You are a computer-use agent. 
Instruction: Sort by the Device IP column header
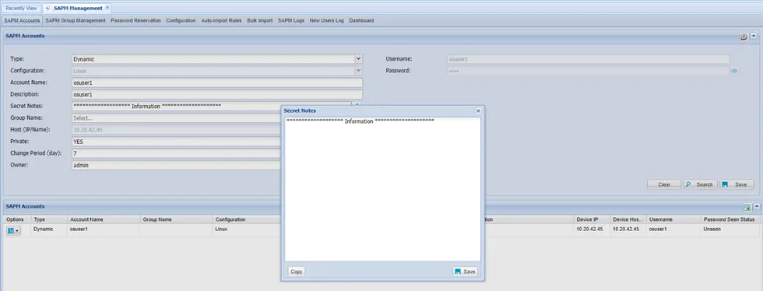[592, 219]
